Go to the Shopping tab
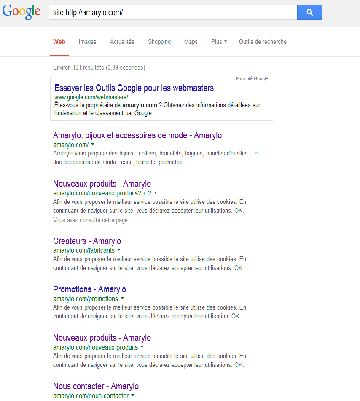This screenshot has width=360, height=401. pos(159,42)
